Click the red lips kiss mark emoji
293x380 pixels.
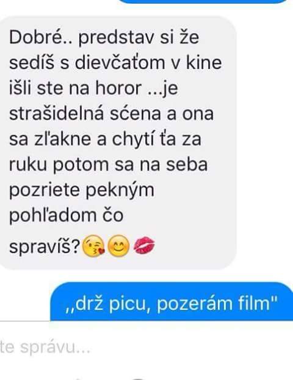(144, 246)
